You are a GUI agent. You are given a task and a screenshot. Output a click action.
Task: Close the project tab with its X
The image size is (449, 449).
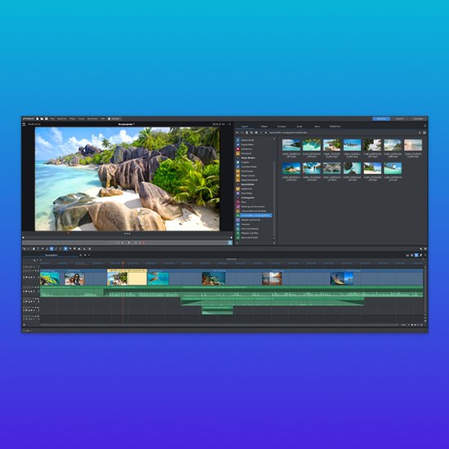(x=81, y=255)
